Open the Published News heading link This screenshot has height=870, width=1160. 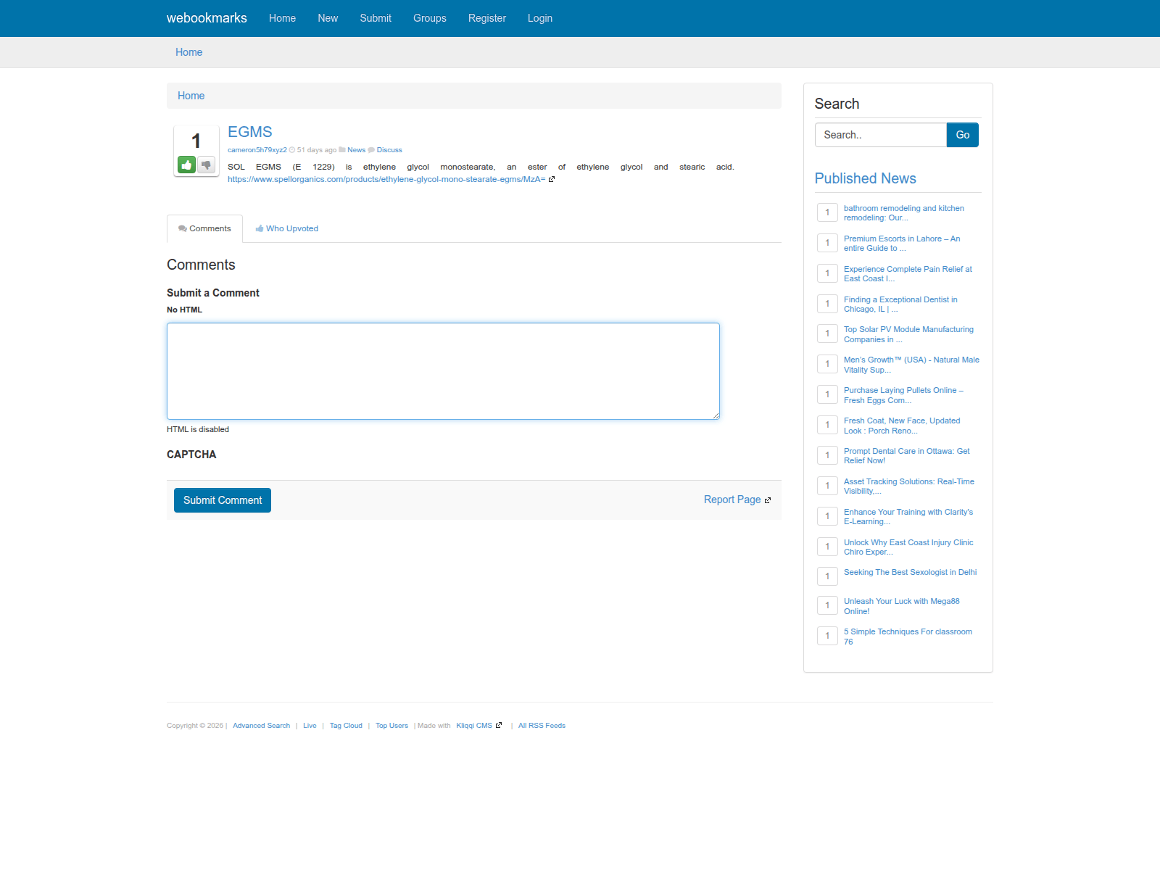(x=865, y=178)
